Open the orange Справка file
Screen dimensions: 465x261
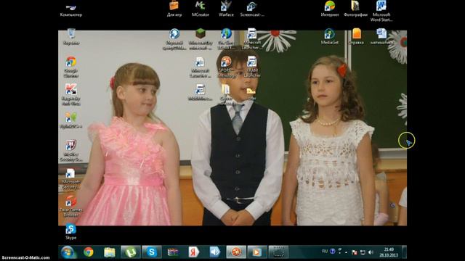[356, 37]
